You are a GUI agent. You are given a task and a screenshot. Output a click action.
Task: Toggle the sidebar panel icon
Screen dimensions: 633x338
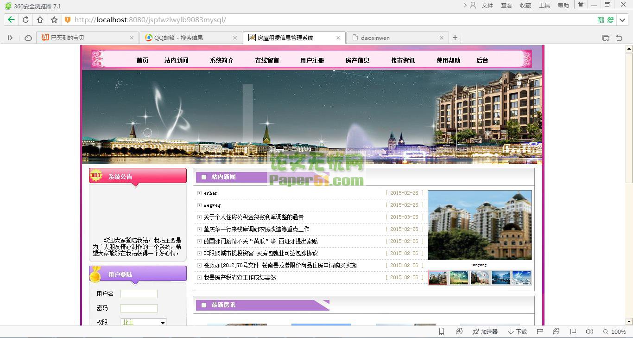[10, 38]
